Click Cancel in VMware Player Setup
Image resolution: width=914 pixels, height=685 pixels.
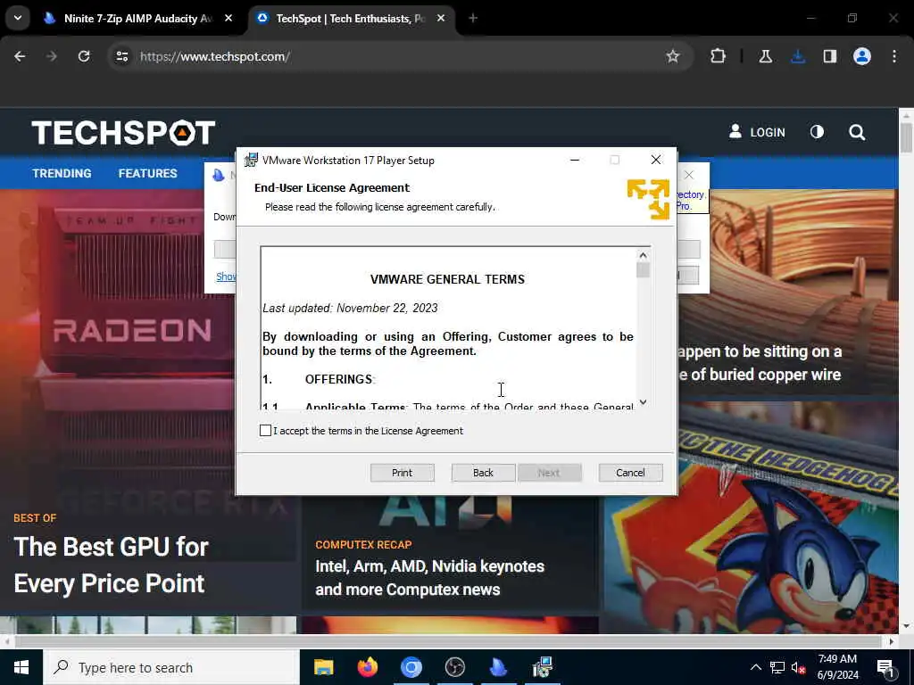click(x=631, y=473)
